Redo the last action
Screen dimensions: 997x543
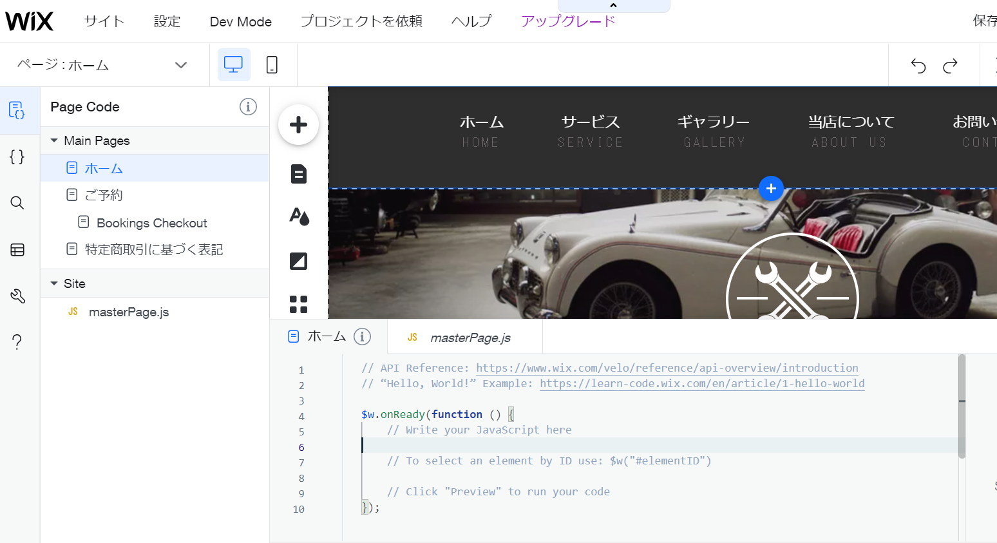[950, 65]
